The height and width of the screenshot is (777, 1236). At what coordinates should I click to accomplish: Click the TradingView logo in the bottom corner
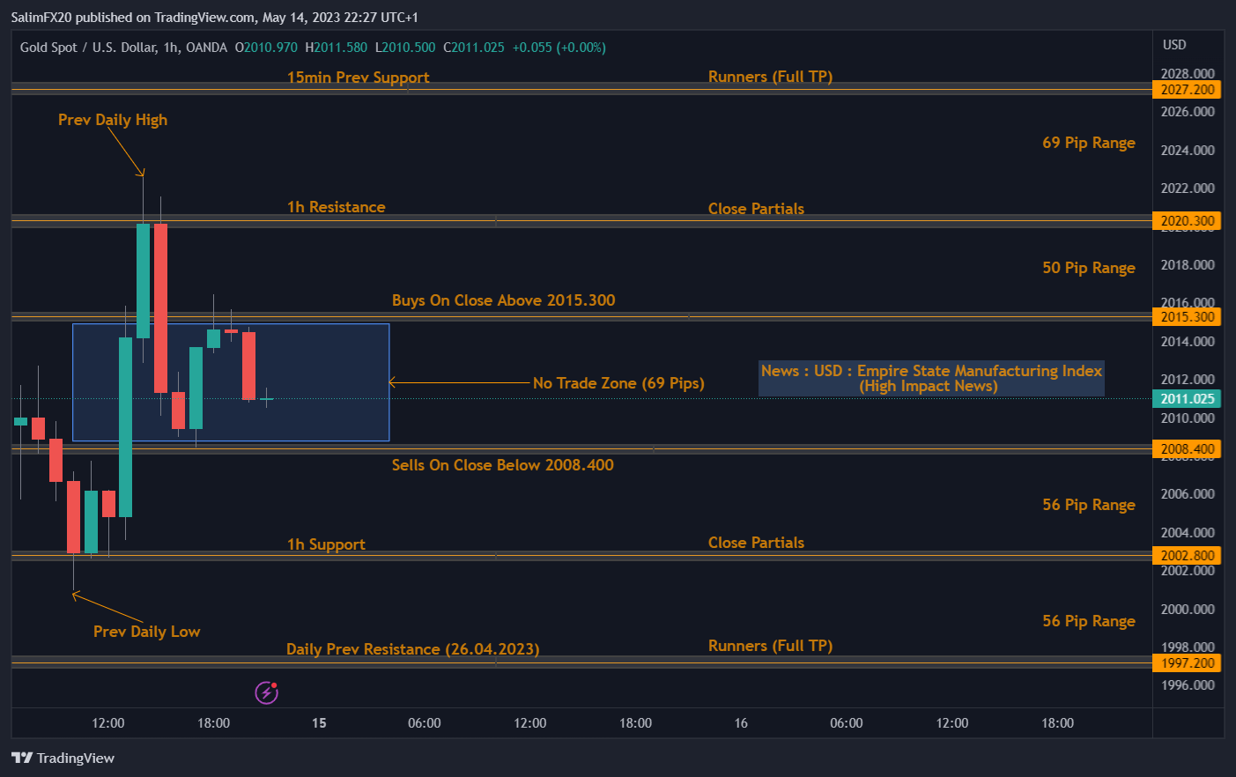coord(63,758)
